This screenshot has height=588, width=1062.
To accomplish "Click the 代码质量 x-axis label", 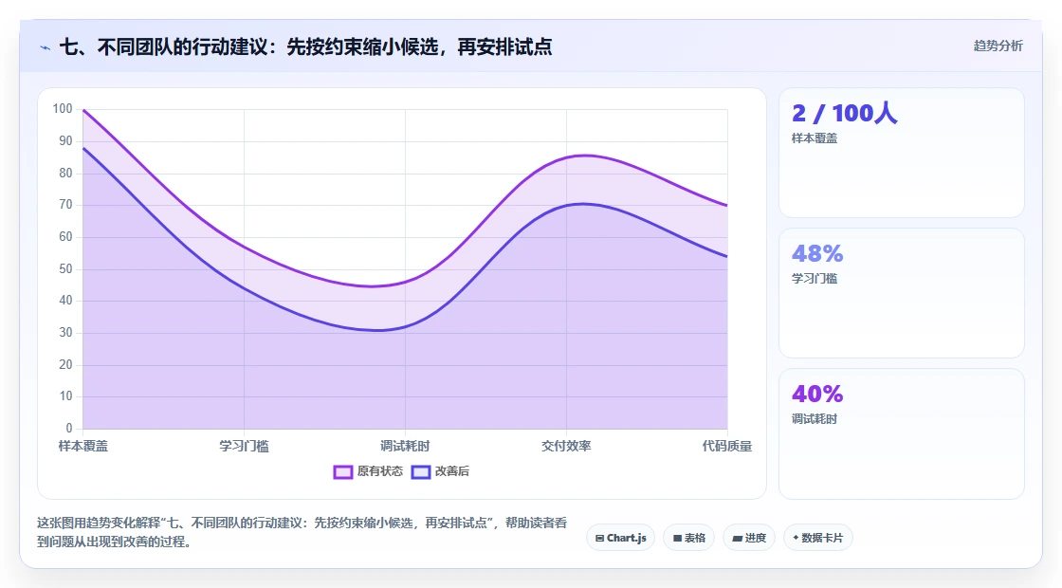I will coord(726,446).
